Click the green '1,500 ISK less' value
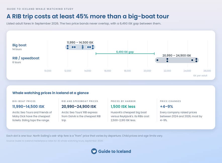 (x=123, y=107)
